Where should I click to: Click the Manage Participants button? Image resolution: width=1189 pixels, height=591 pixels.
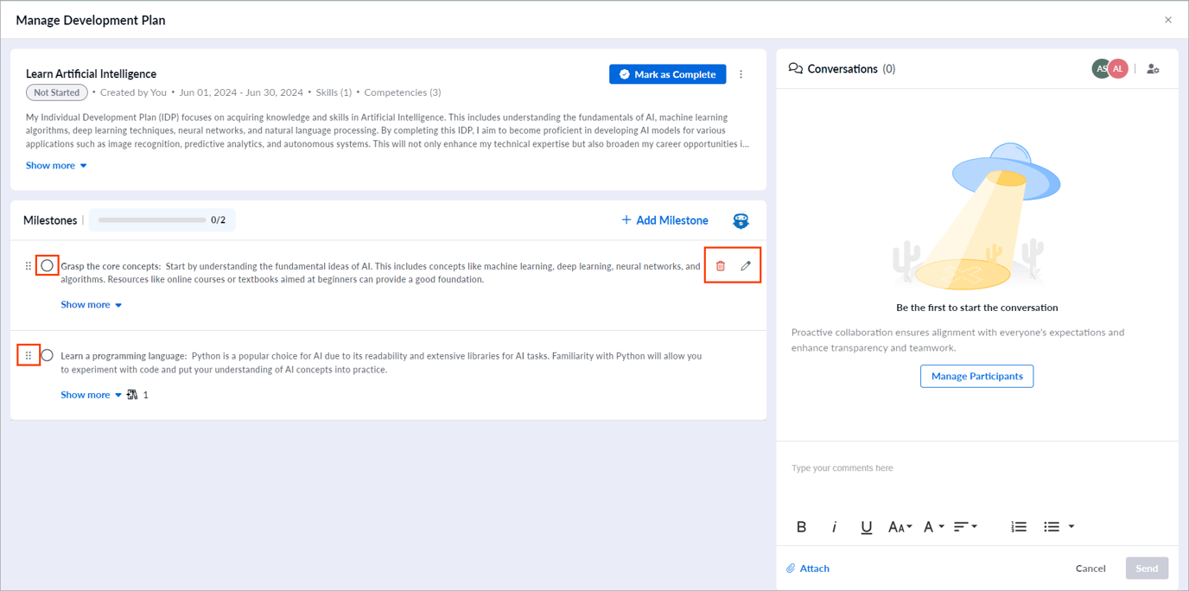point(976,376)
